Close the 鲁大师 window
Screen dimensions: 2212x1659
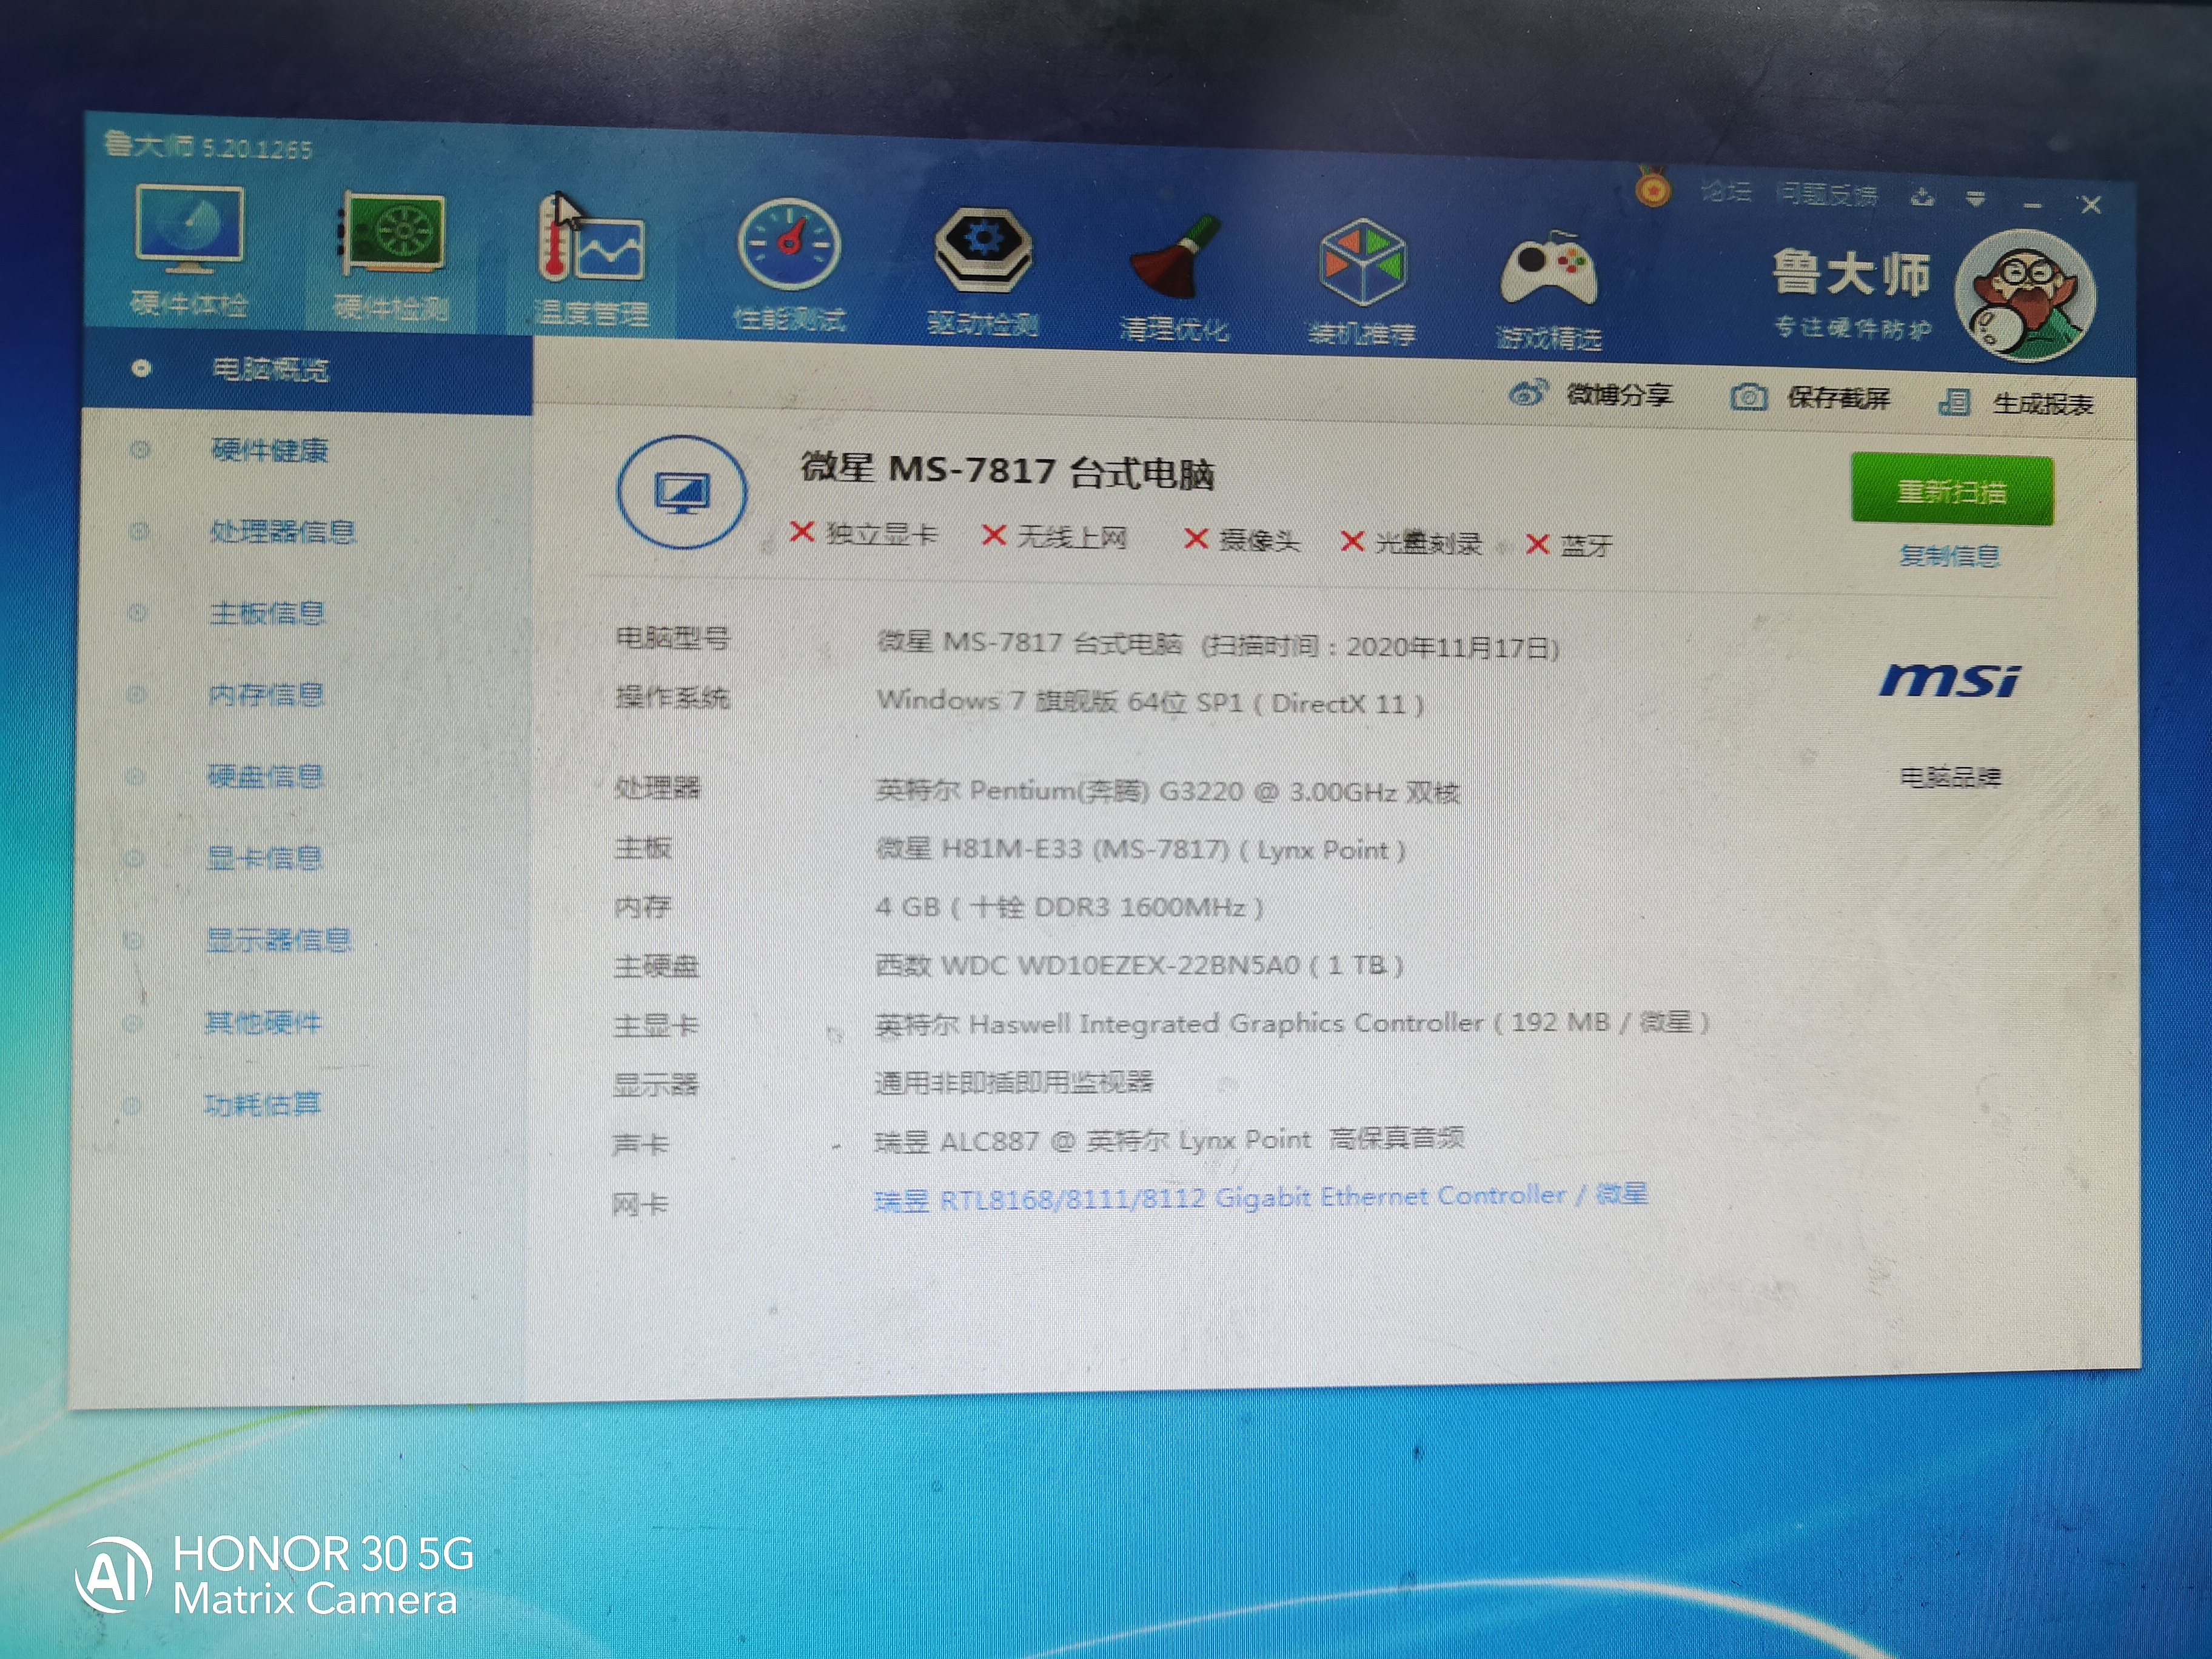point(2090,205)
